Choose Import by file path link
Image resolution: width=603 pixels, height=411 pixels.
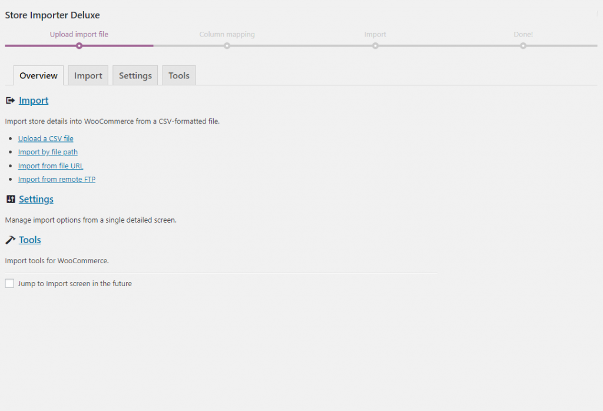click(x=48, y=152)
